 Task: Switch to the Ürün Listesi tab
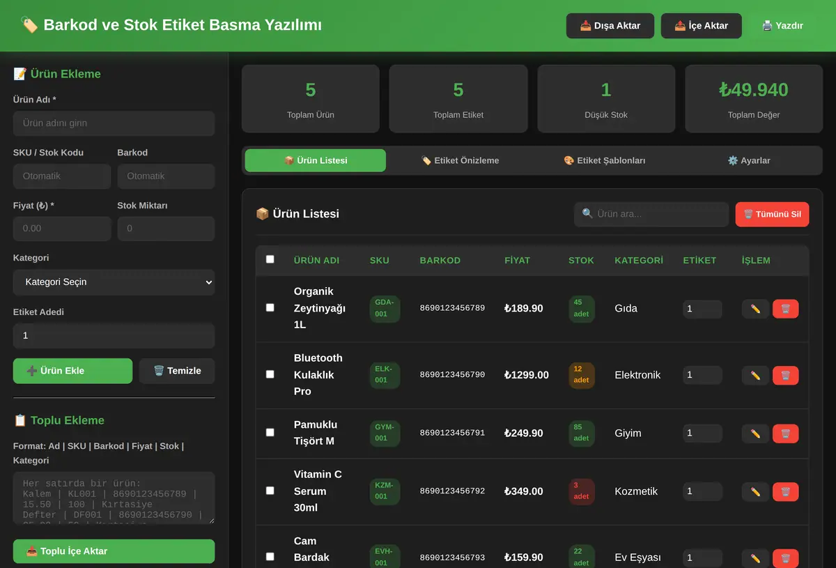[x=316, y=160]
